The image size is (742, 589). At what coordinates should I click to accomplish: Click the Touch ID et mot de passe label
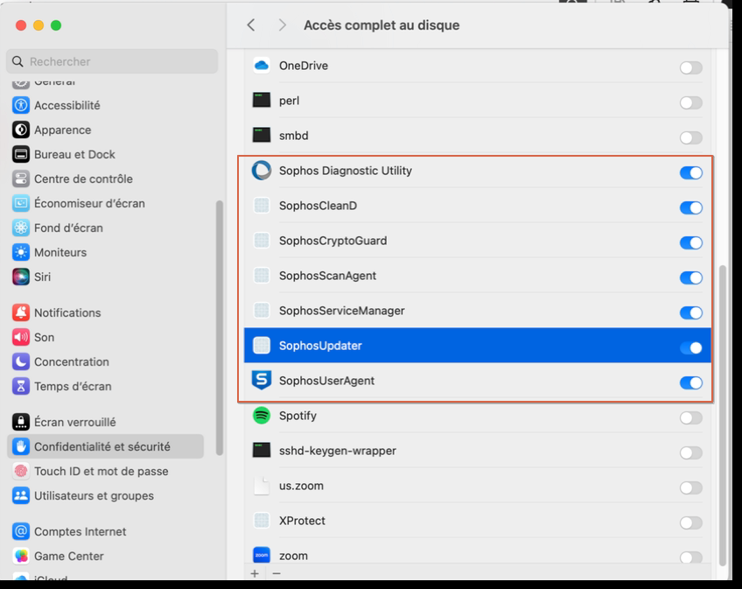101,471
